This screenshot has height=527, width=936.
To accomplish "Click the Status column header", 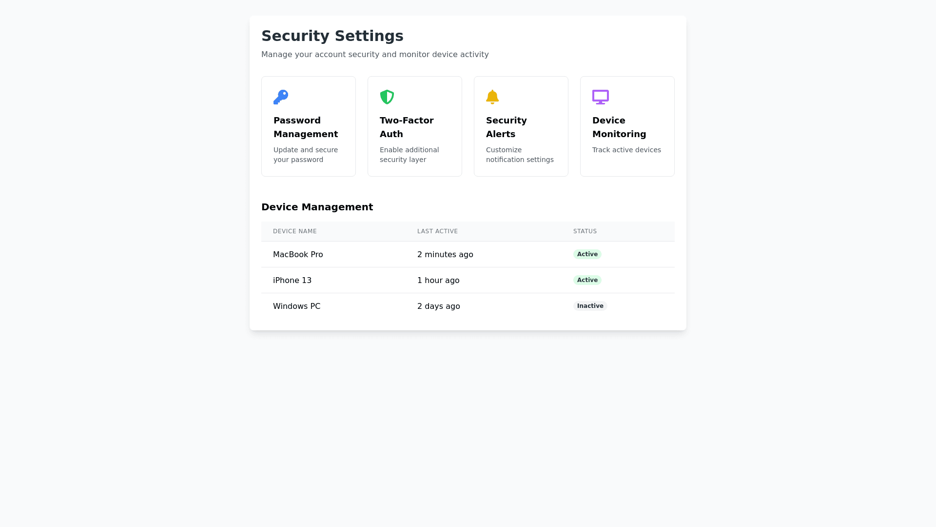I will tap(585, 231).
